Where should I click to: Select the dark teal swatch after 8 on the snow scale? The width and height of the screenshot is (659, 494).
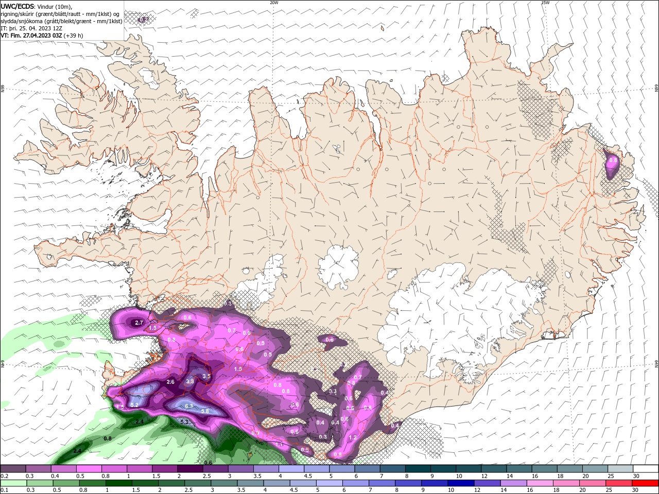click(x=418, y=469)
